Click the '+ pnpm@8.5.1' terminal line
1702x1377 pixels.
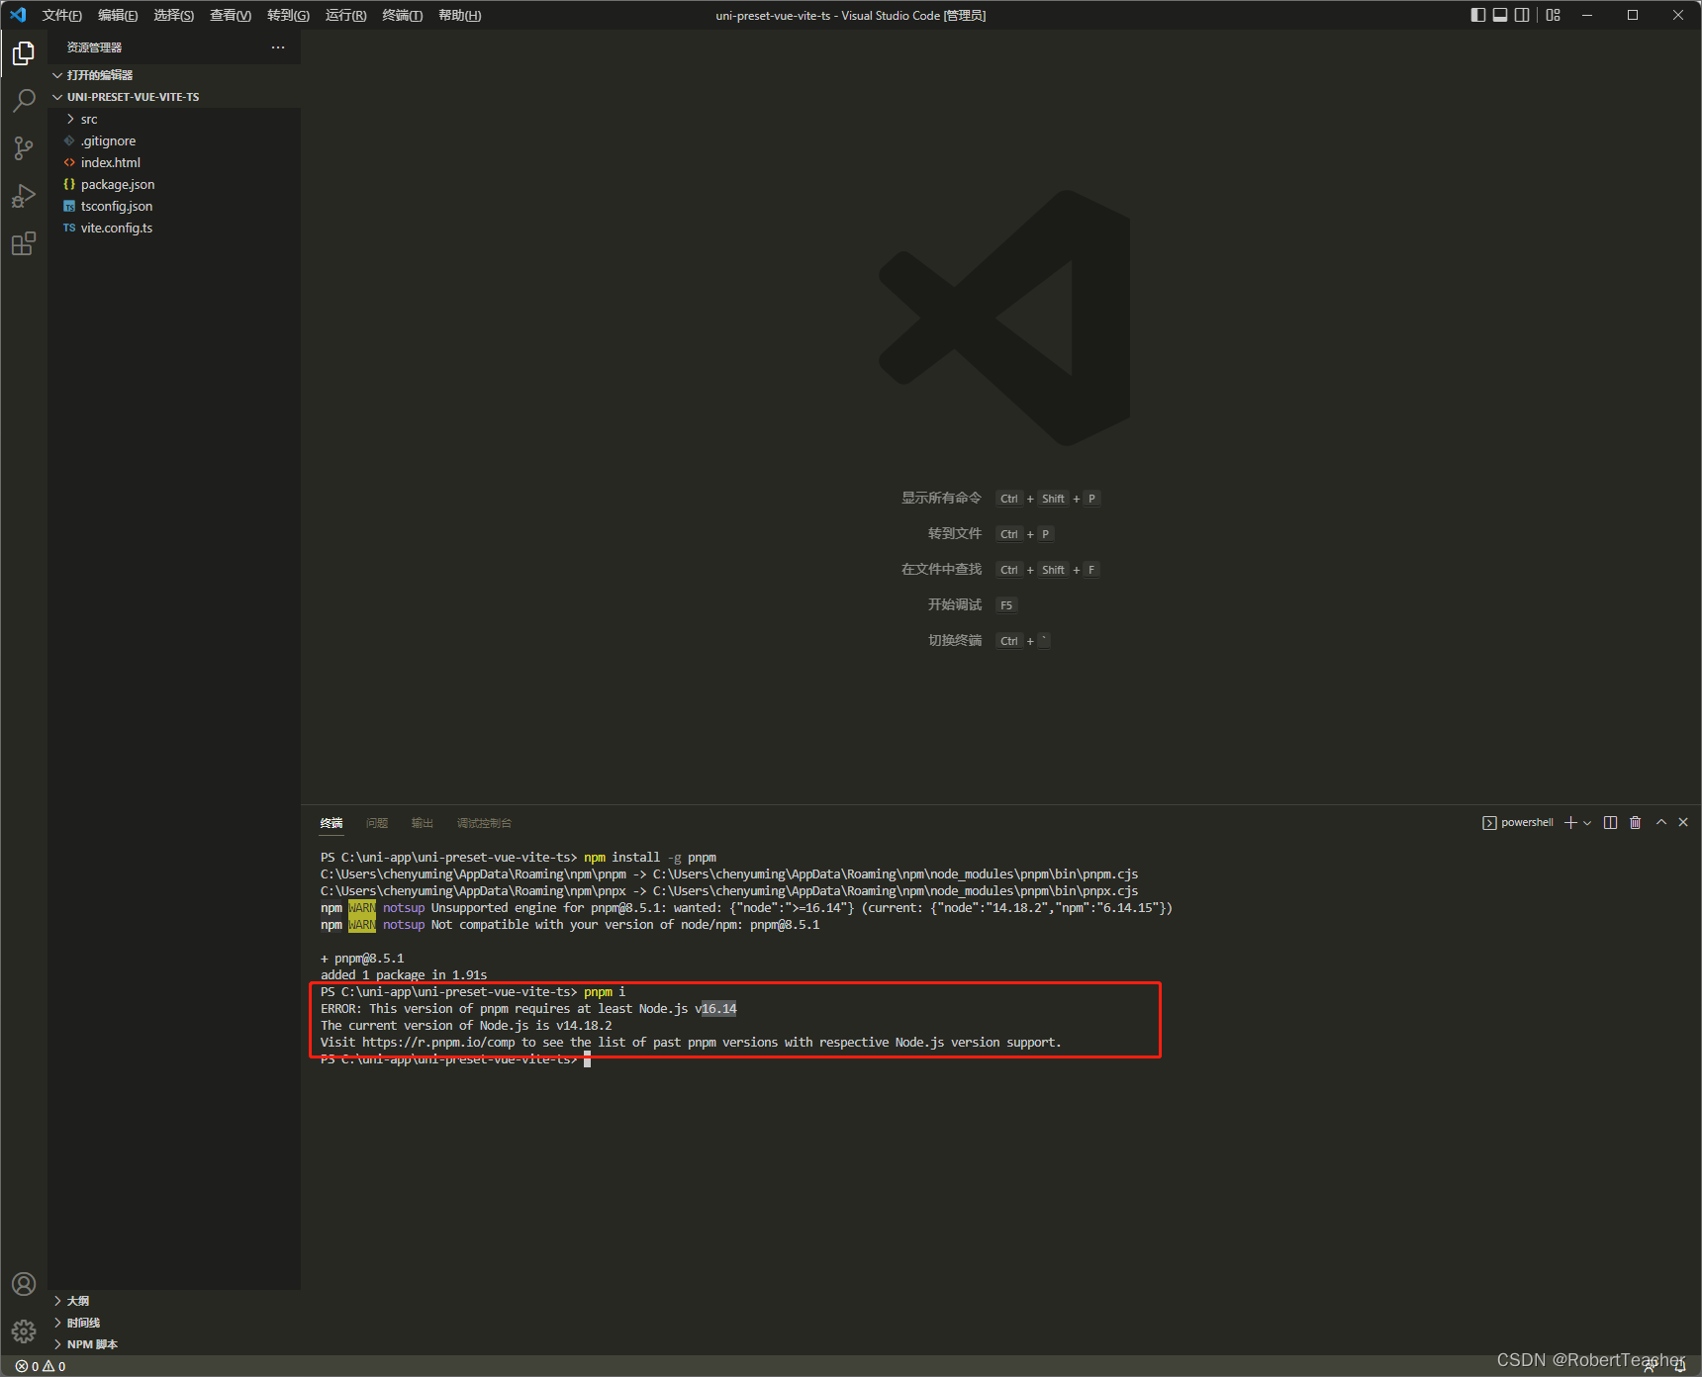[x=362, y=959]
